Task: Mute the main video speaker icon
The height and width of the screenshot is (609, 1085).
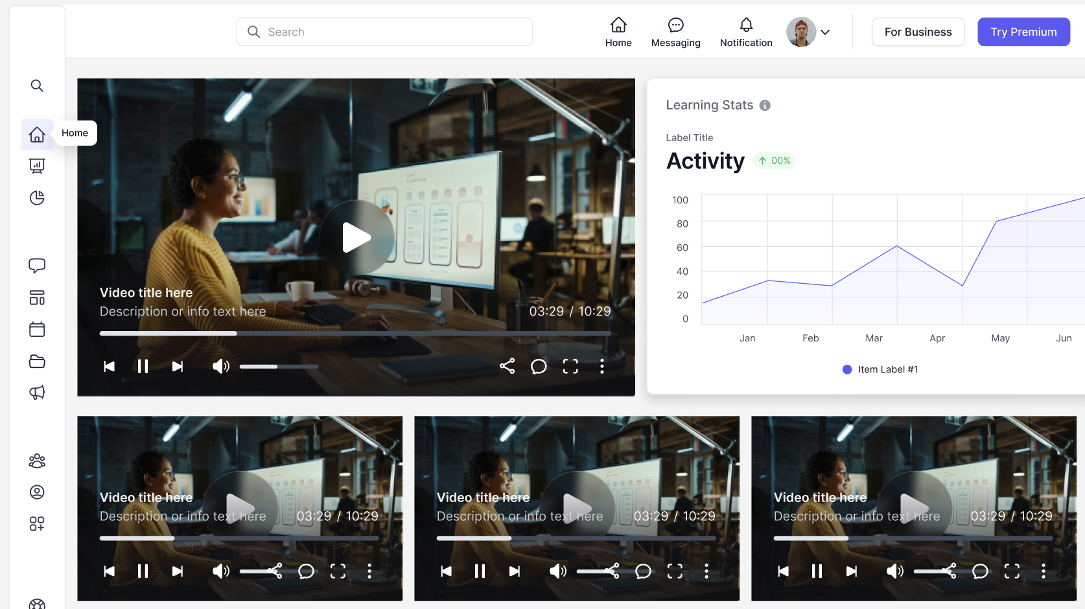Action: [x=221, y=367]
